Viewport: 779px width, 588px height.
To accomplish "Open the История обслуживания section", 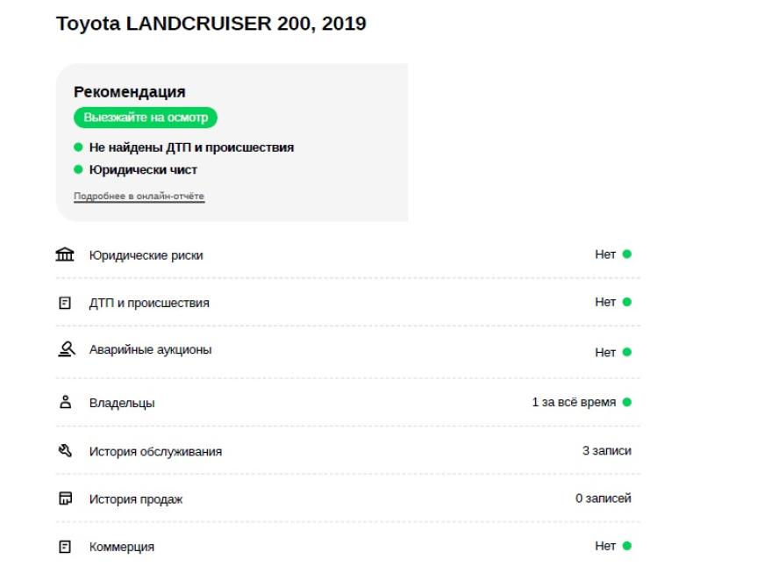I will [347, 451].
